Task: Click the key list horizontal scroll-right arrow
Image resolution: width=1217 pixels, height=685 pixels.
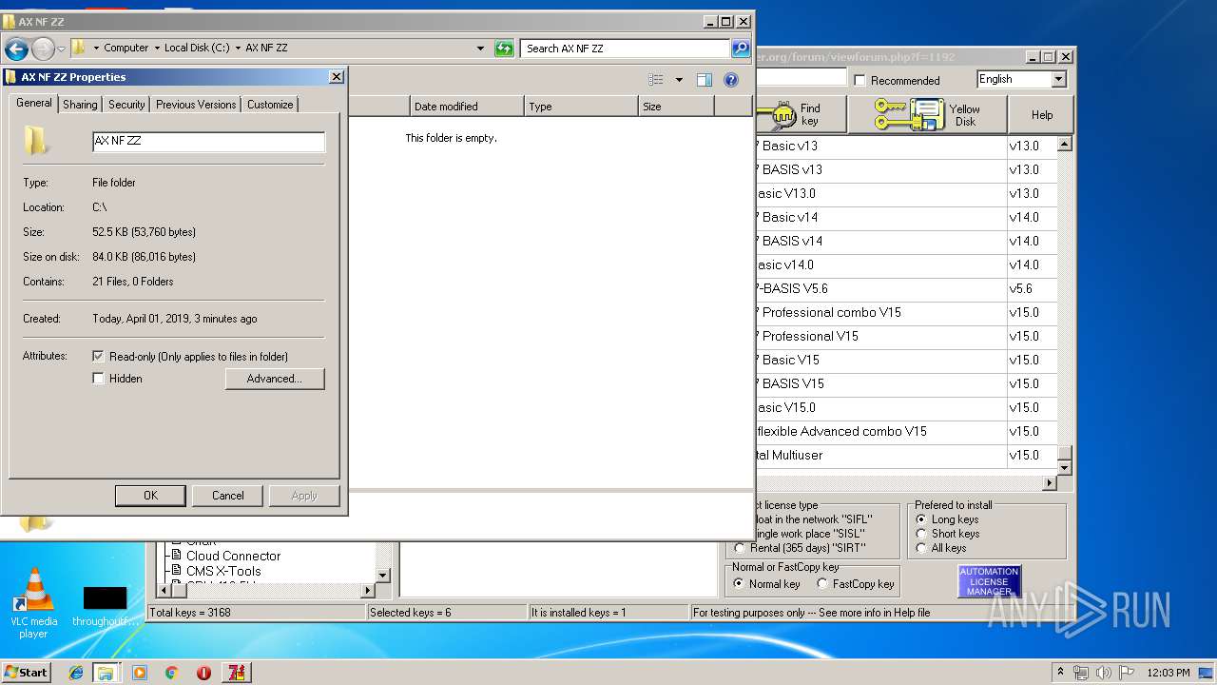Action: click(1050, 482)
